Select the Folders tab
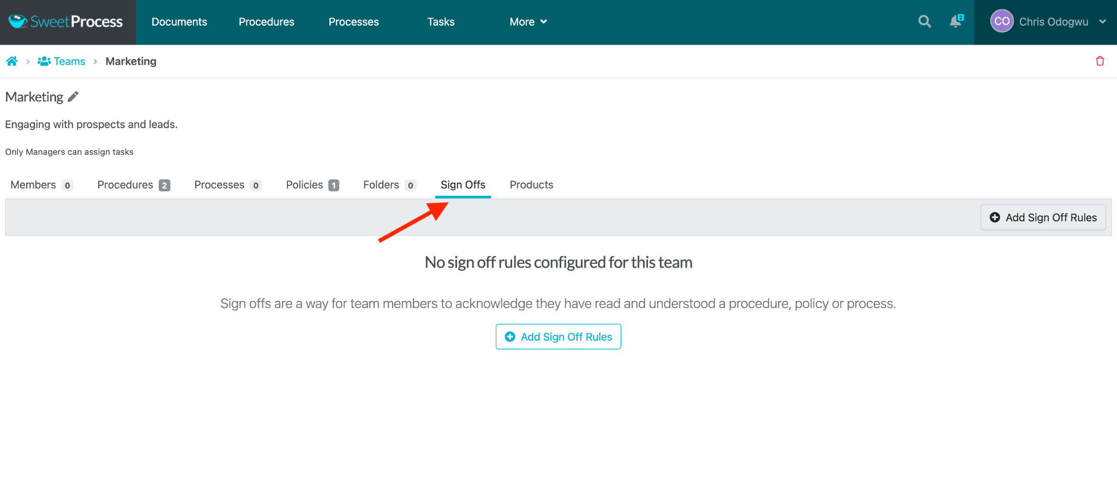Screen dimensions: 1117x483 (x=381, y=185)
